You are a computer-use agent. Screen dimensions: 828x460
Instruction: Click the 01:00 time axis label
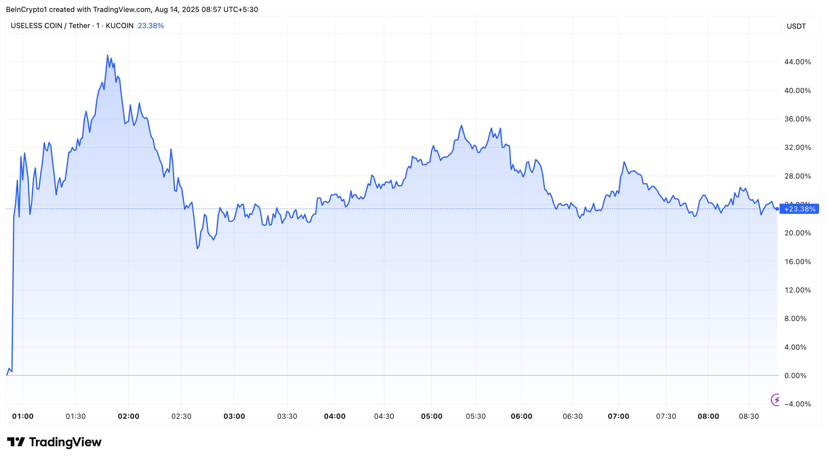(23, 416)
